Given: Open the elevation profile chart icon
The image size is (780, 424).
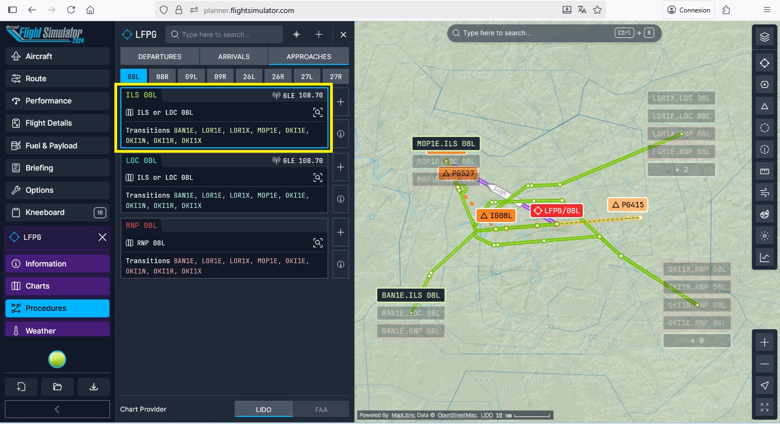Looking at the screenshot, I should pyautogui.click(x=764, y=257).
